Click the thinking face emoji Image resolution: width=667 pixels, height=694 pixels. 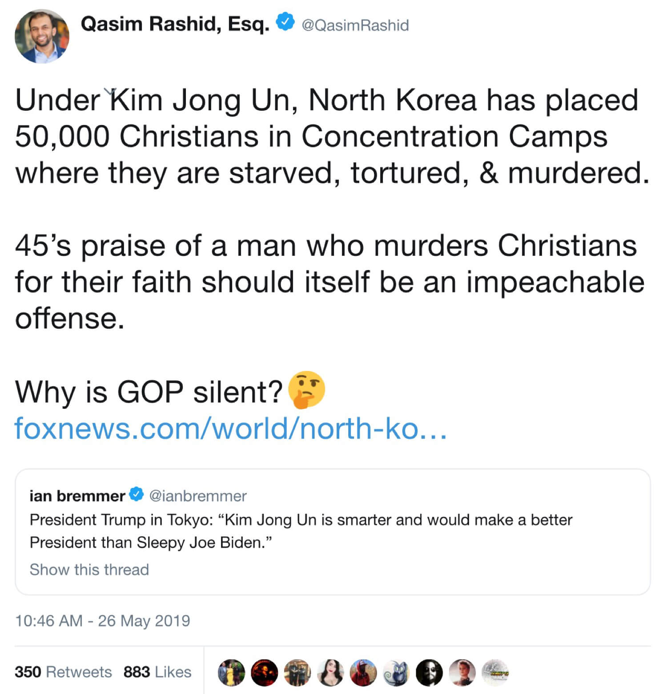(x=307, y=390)
